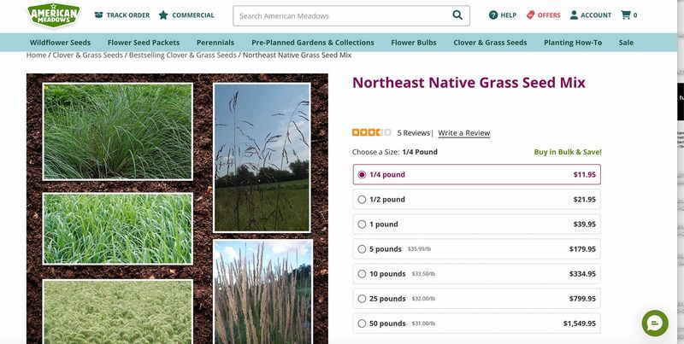Open the Clover & Grass Seeds menu

click(x=490, y=43)
